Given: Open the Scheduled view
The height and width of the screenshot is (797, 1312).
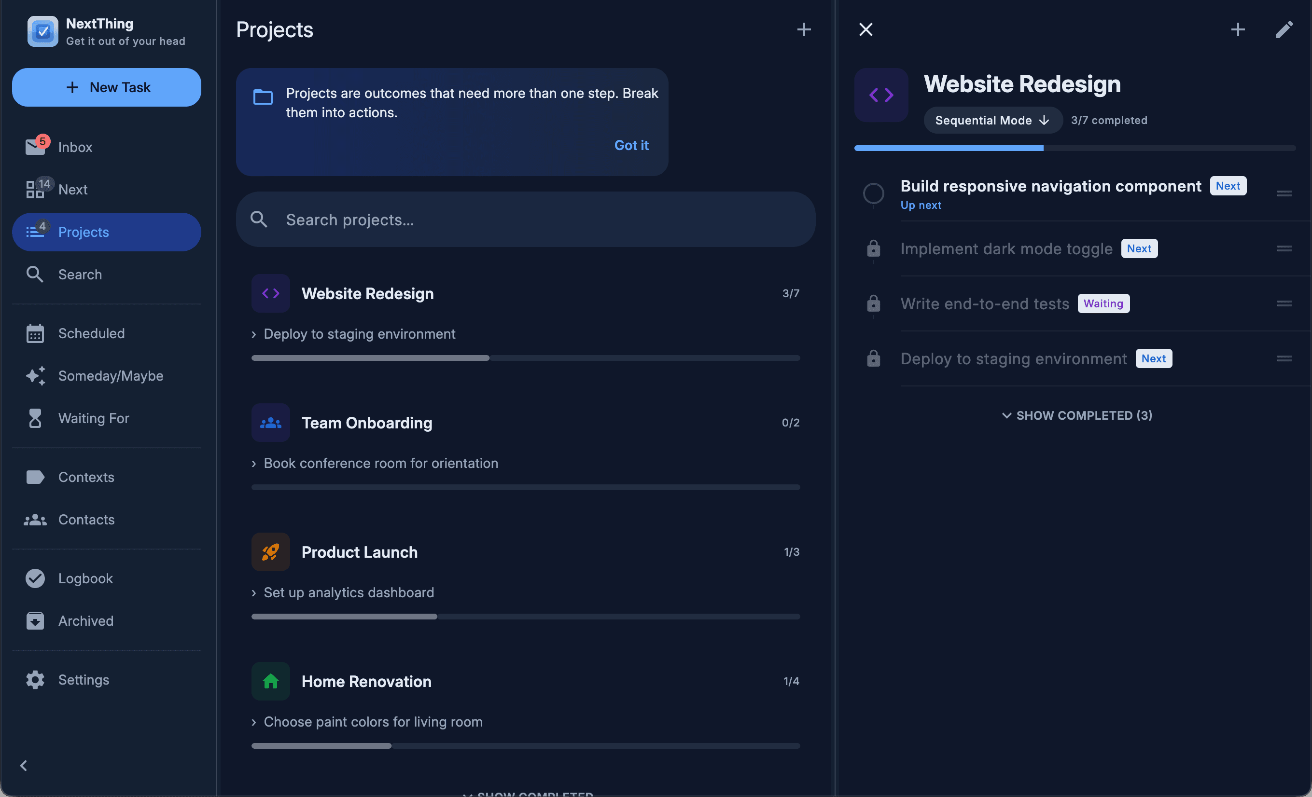Looking at the screenshot, I should coord(91,333).
